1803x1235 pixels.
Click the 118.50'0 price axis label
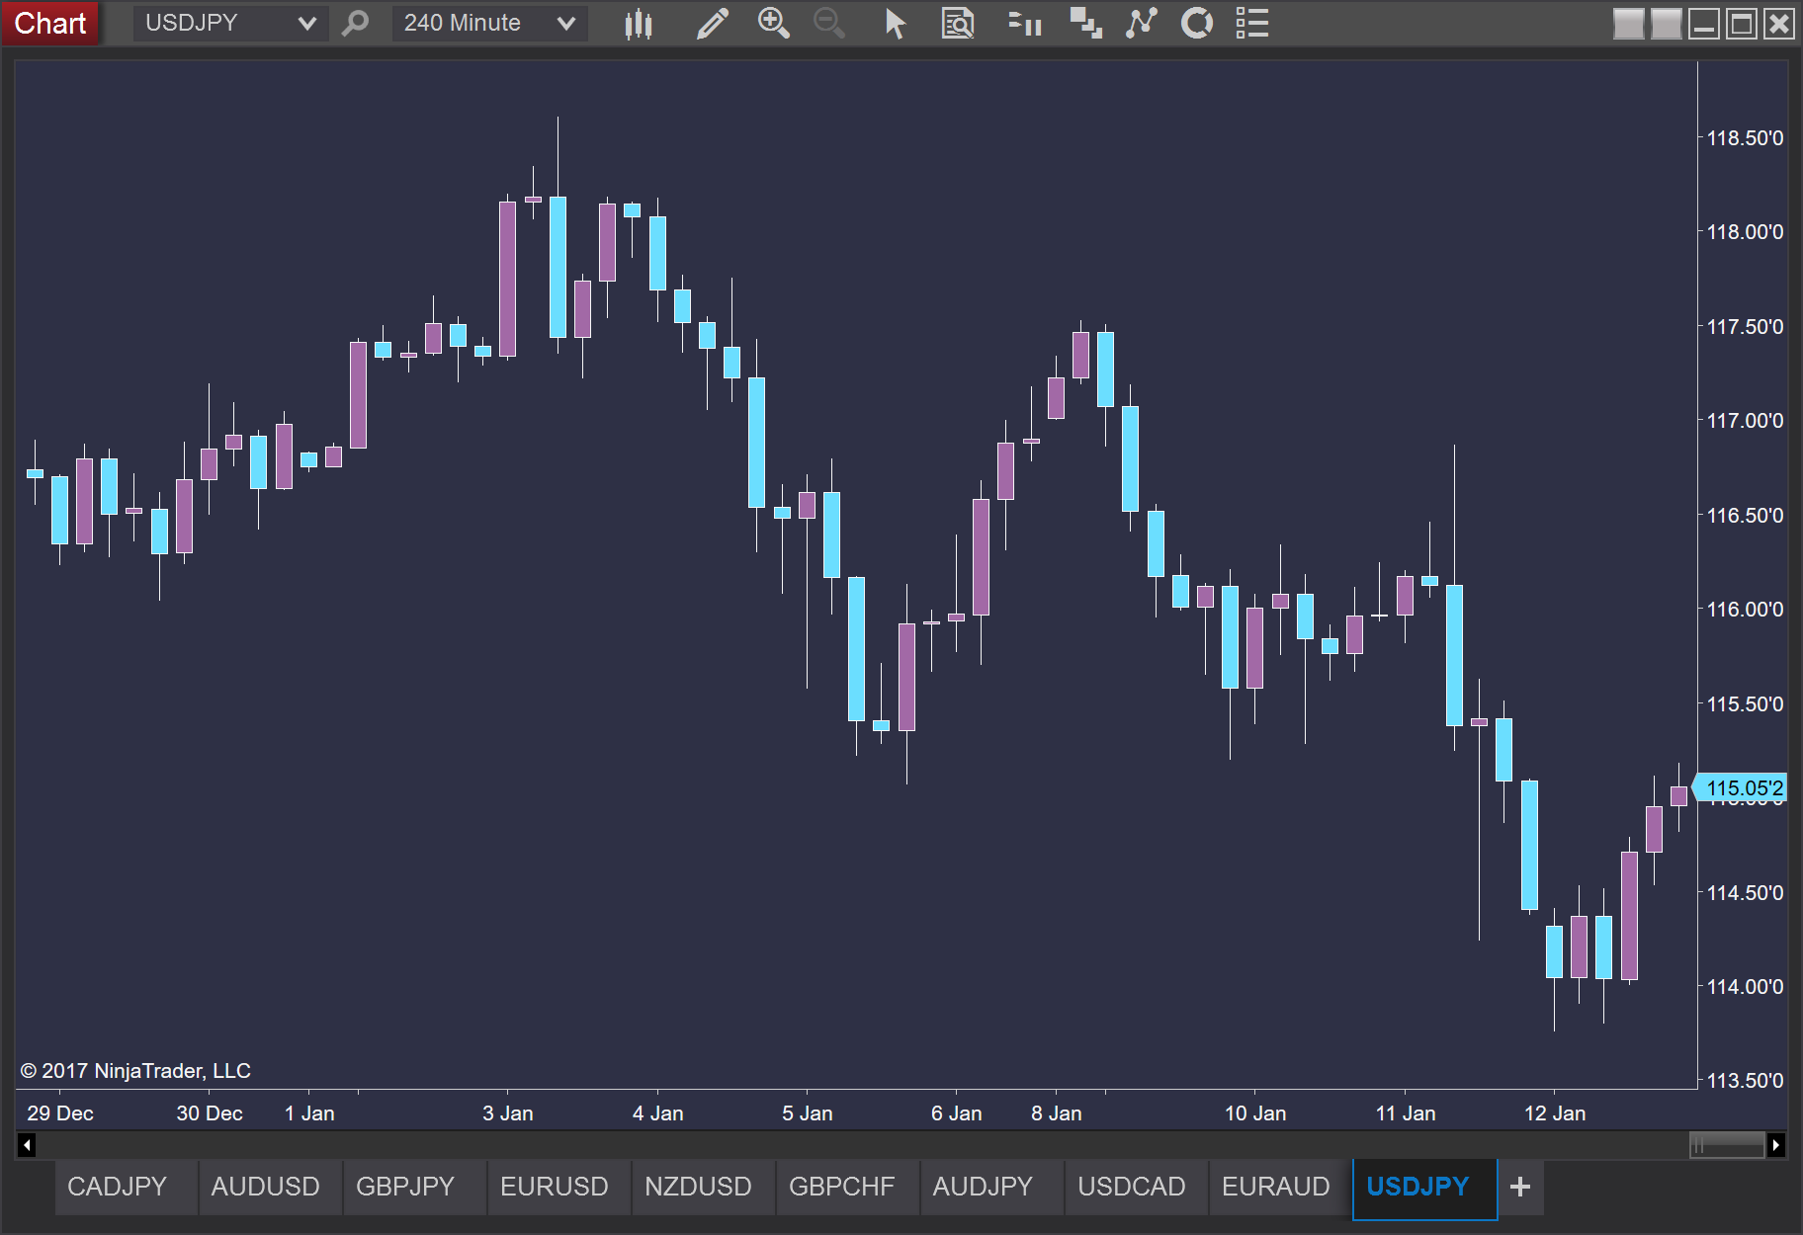(1745, 138)
